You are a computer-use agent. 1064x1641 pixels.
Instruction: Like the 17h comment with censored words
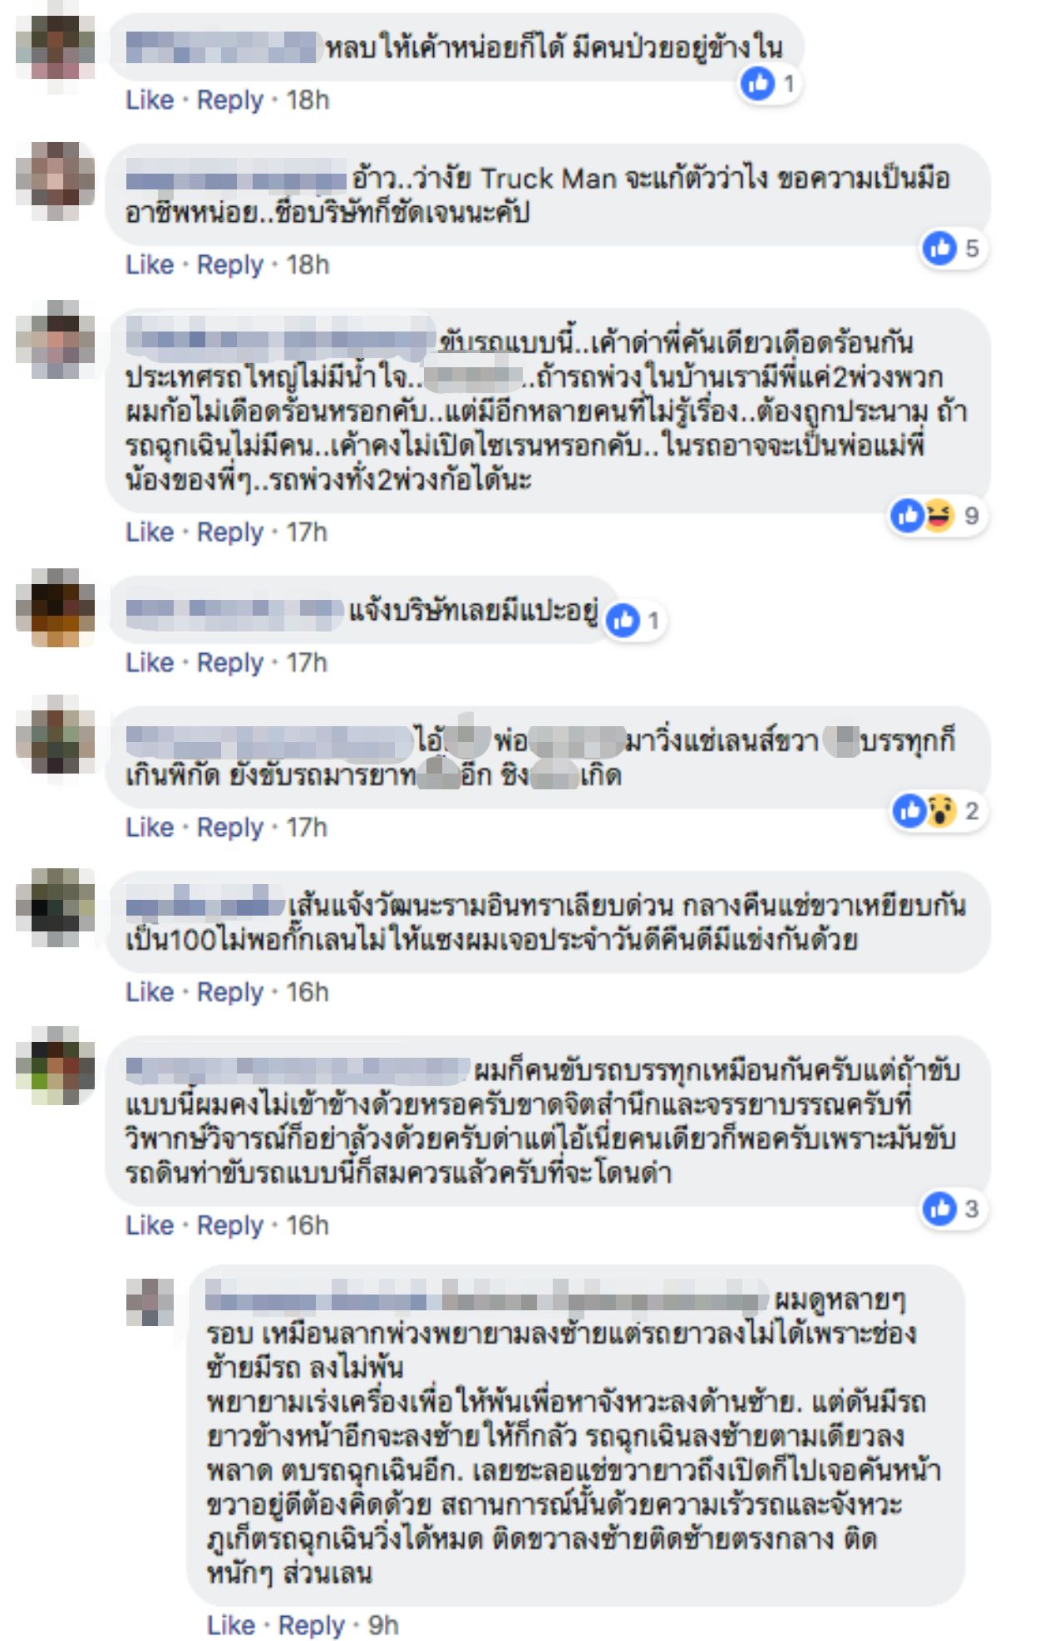(x=150, y=828)
